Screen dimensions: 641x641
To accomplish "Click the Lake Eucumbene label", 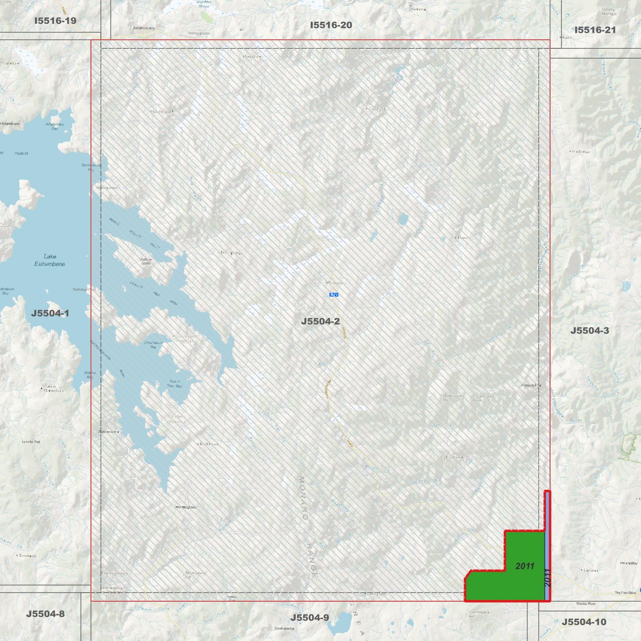I will point(50,260).
